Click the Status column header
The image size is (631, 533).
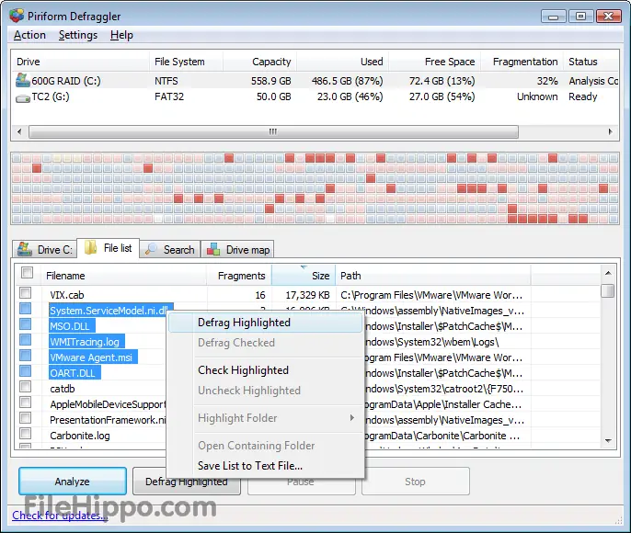591,62
